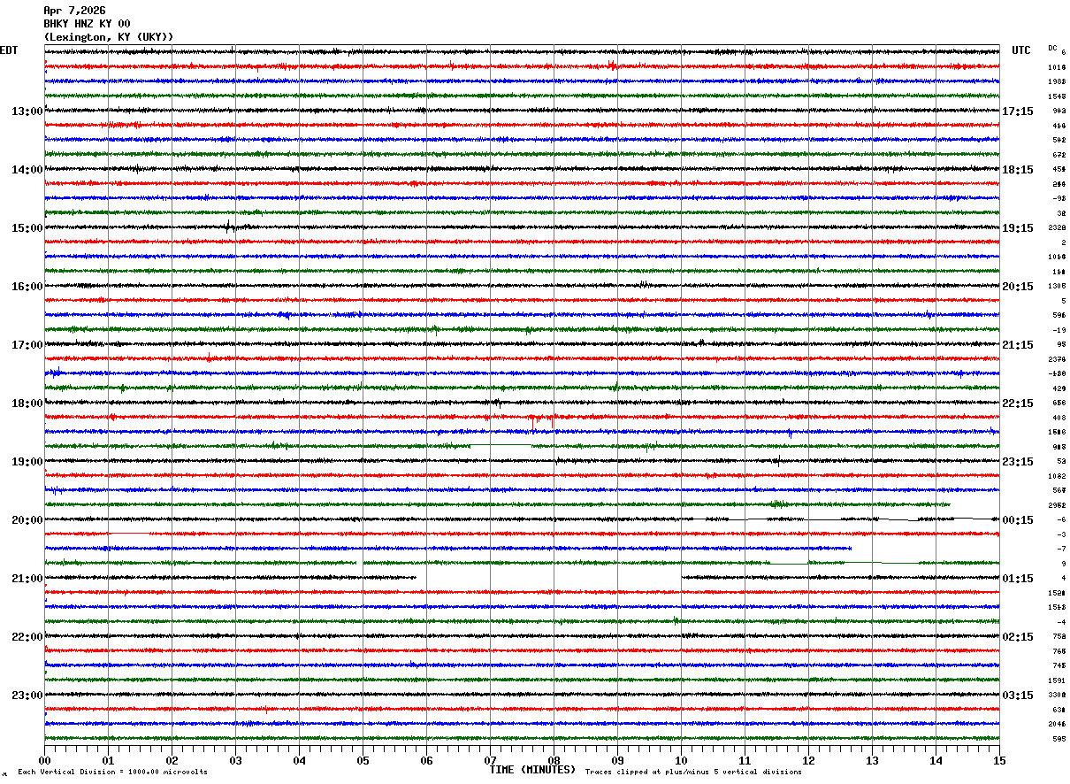Click the 17:15 UTC time label

point(1018,111)
